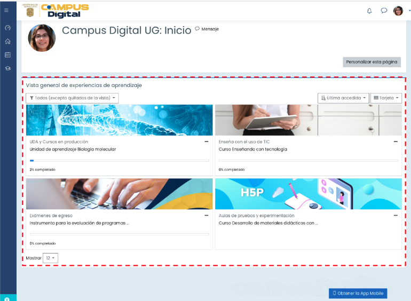Click Personalizar esta página button

point(372,62)
